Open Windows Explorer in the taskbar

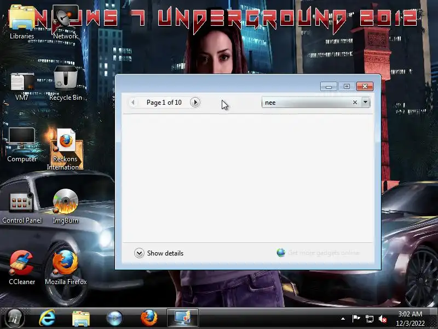point(80,319)
